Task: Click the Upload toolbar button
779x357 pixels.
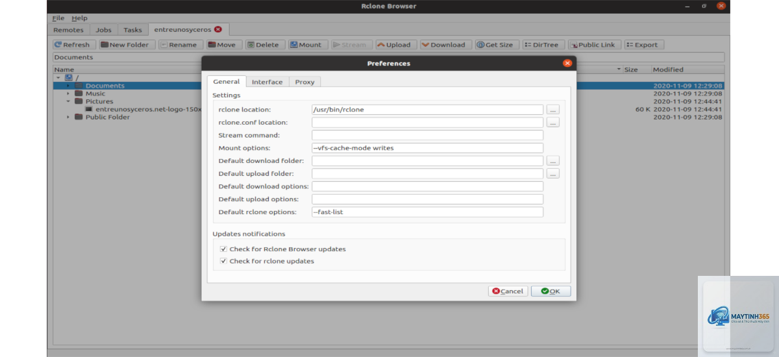Action: tap(395, 45)
